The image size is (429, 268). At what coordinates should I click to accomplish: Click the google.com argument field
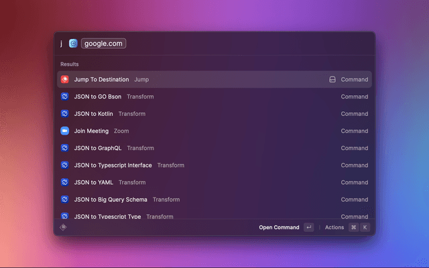click(104, 44)
